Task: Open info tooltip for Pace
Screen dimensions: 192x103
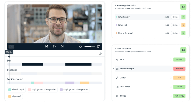Action: 171,60
